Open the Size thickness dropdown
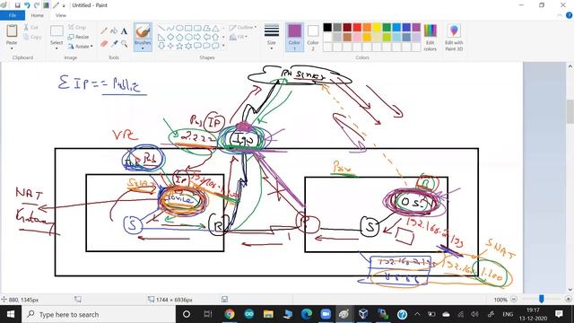Image resolution: width=574 pixels, height=323 pixels. pyautogui.click(x=271, y=38)
